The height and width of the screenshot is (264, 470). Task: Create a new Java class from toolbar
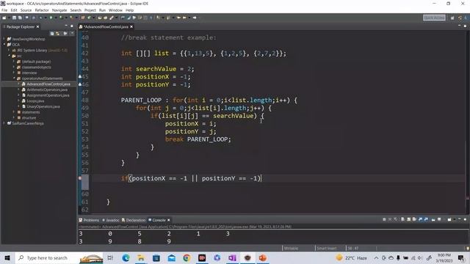(x=89, y=18)
